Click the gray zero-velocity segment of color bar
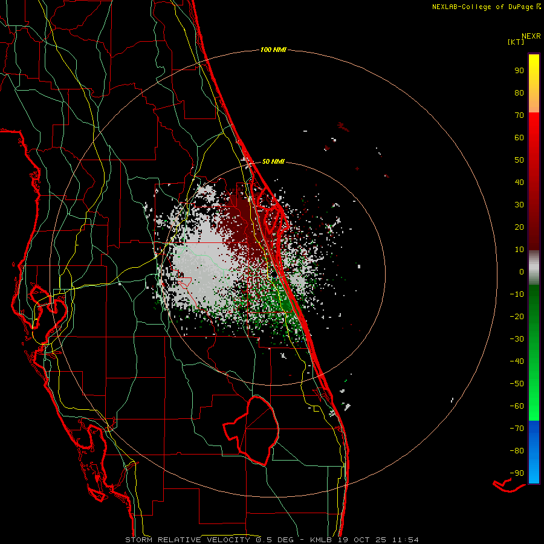Viewport: 544px width, 544px height. pyautogui.click(x=534, y=268)
